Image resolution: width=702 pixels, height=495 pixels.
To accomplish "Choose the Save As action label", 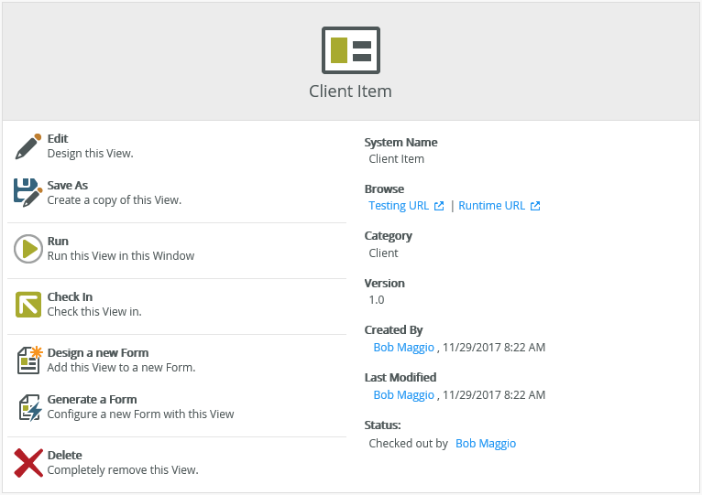I will (x=68, y=186).
